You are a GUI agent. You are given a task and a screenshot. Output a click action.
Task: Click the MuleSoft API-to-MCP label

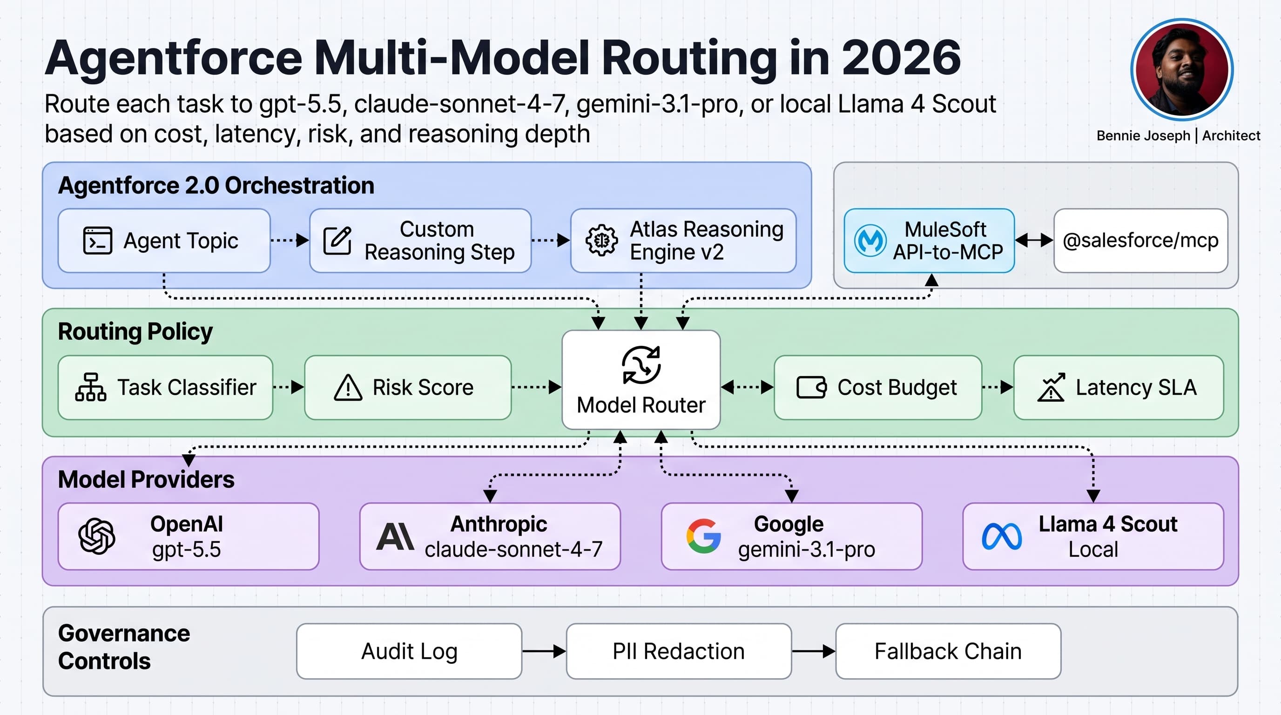point(948,241)
